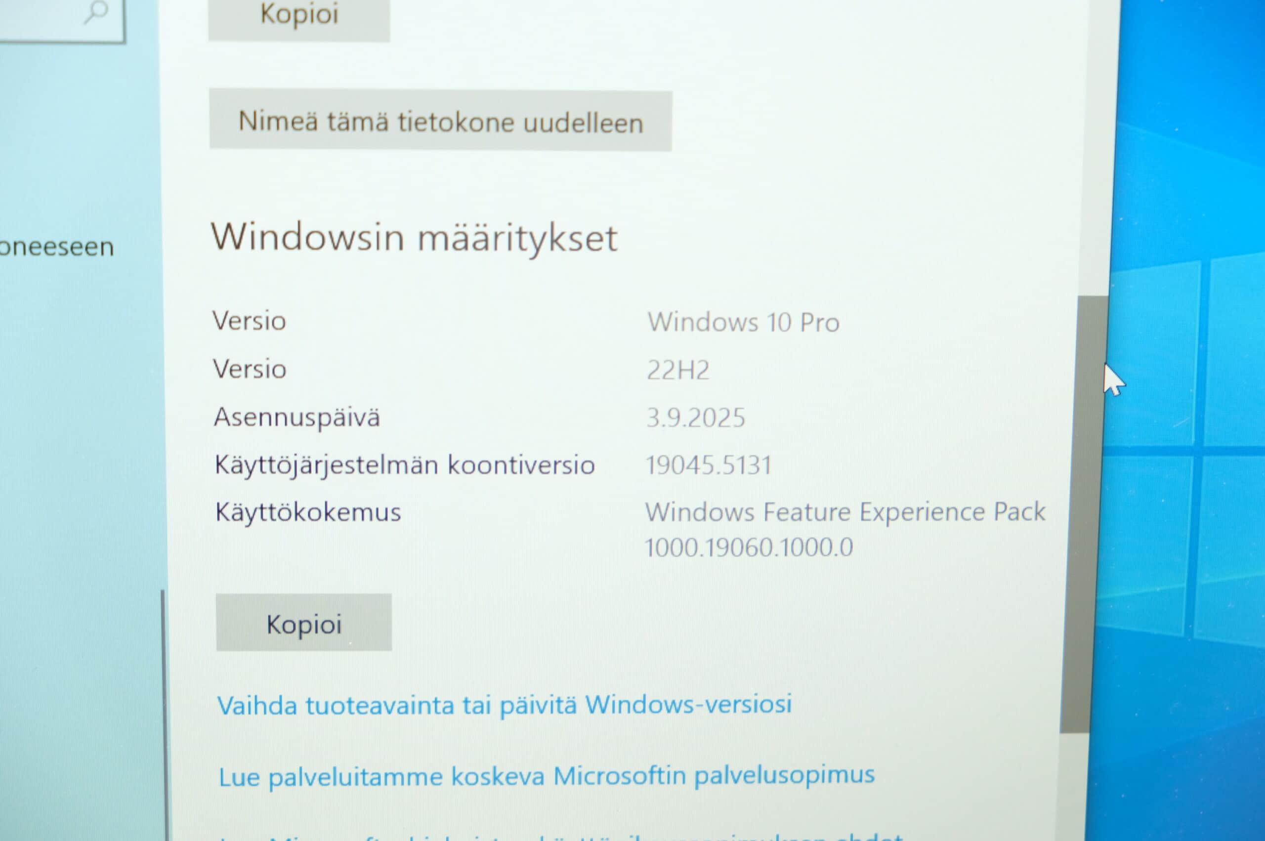Click the Käyttöjärjestelmän koontiversio label
Screen dimensions: 1265x841
[405, 464]
